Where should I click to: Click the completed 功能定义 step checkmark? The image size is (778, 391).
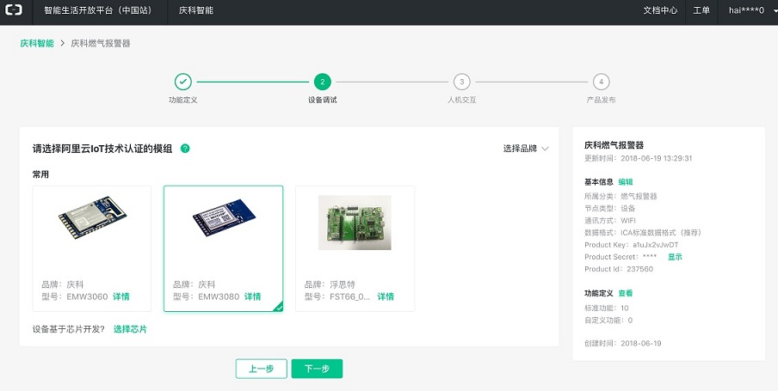[x=183, y=82]
